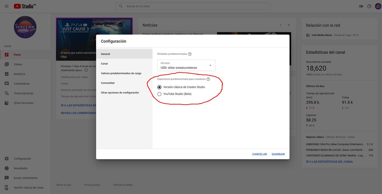Screen dimensions: 382x194
Task: Select Versión clásica de Creator Studio radio
Action: point(159,87)
